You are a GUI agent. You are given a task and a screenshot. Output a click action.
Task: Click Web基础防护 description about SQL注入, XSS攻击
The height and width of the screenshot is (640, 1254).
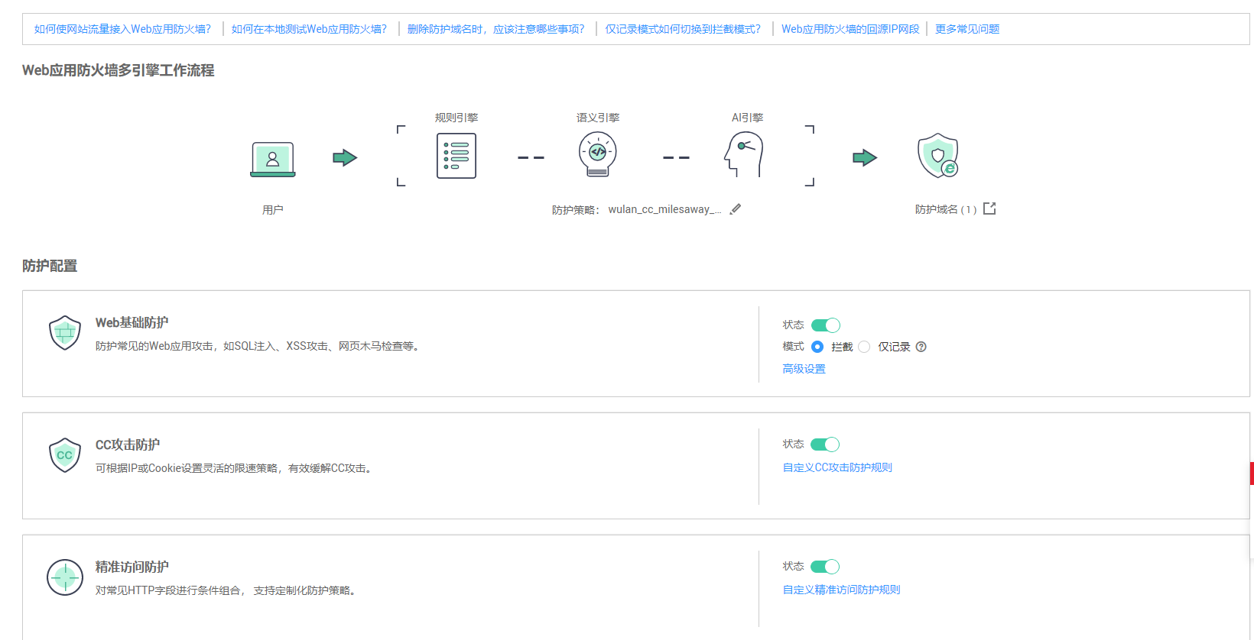[259, 346]
